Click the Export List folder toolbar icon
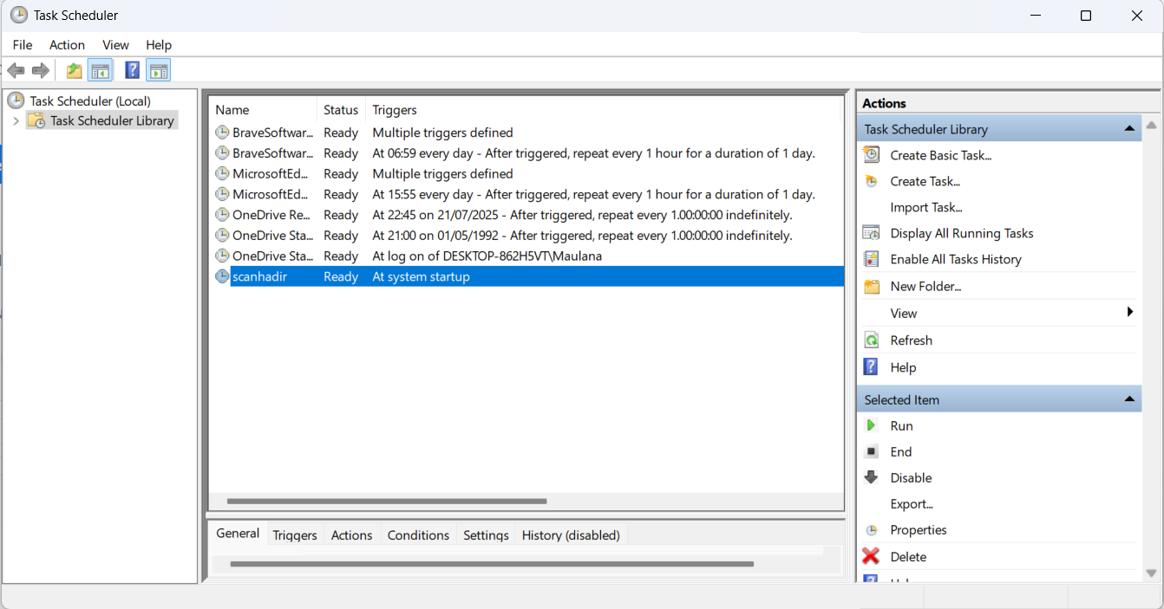 tap(74, 70)
